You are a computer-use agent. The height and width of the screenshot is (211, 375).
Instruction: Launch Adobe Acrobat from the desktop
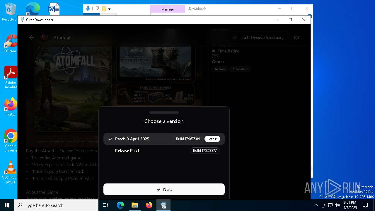coord(11,77)
